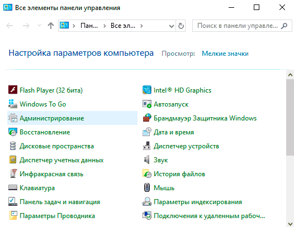Click the Control Panel icon in the address bar
The image size is (294, 227).
[x=64, y=25]
